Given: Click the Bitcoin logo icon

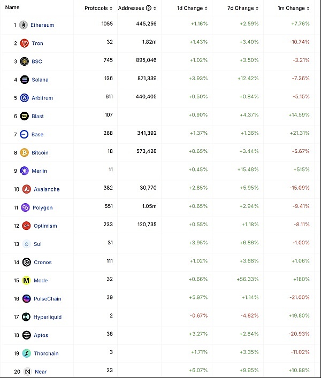Looking at the screenshot, I should (x=24, y=152).
